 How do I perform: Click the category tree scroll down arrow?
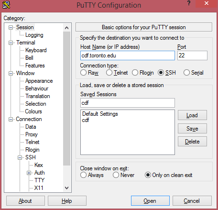pos(66,188)
